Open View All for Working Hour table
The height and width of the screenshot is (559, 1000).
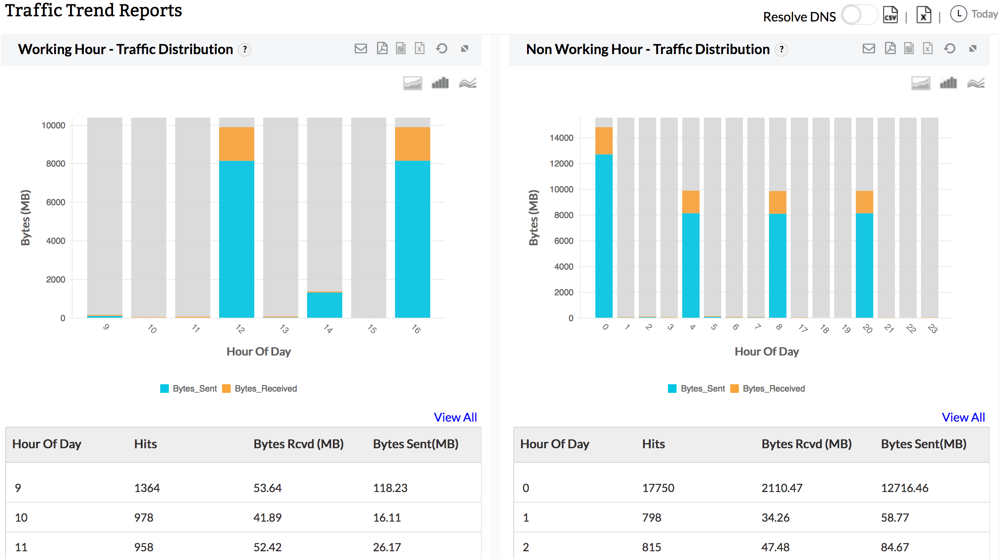point(455,417)
